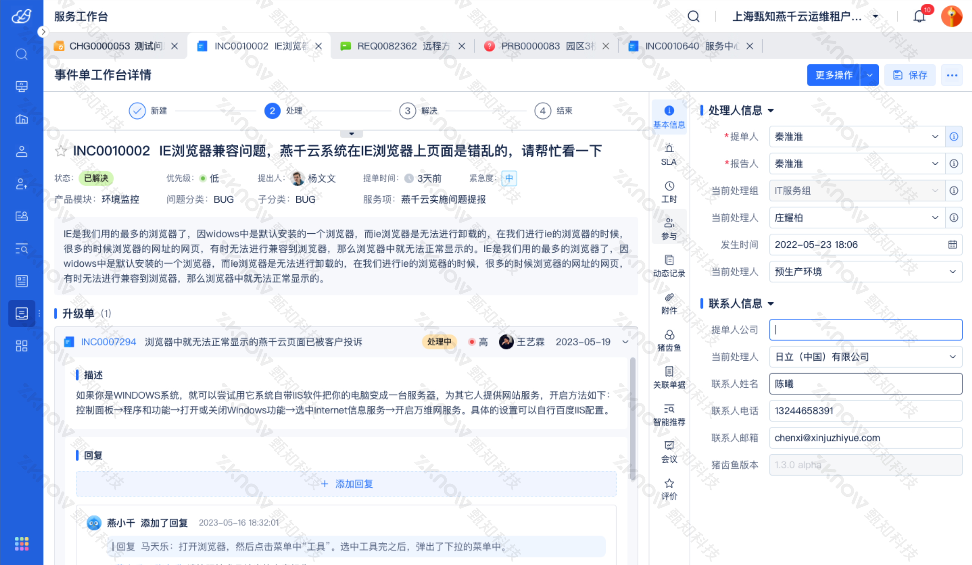The height and width of the screenshot is (565, 972).
Task: Open calendar picker in 发生时间 field
Action: (952, 245)
